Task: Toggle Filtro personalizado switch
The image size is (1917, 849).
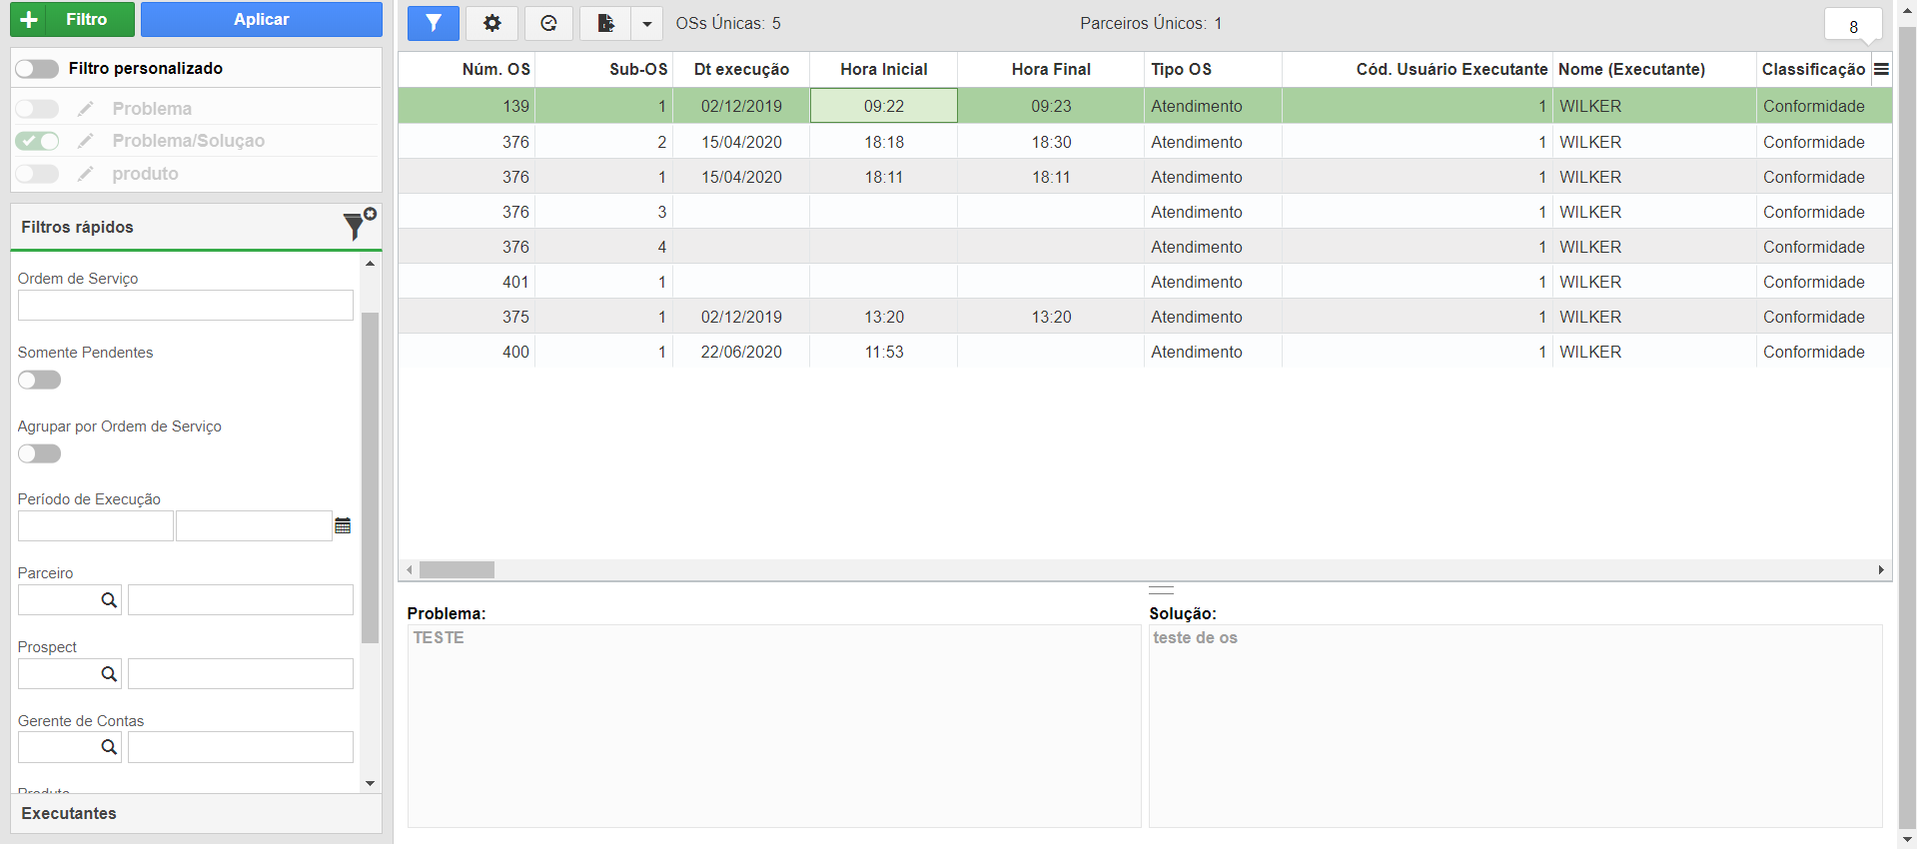Action: (37, 68)
